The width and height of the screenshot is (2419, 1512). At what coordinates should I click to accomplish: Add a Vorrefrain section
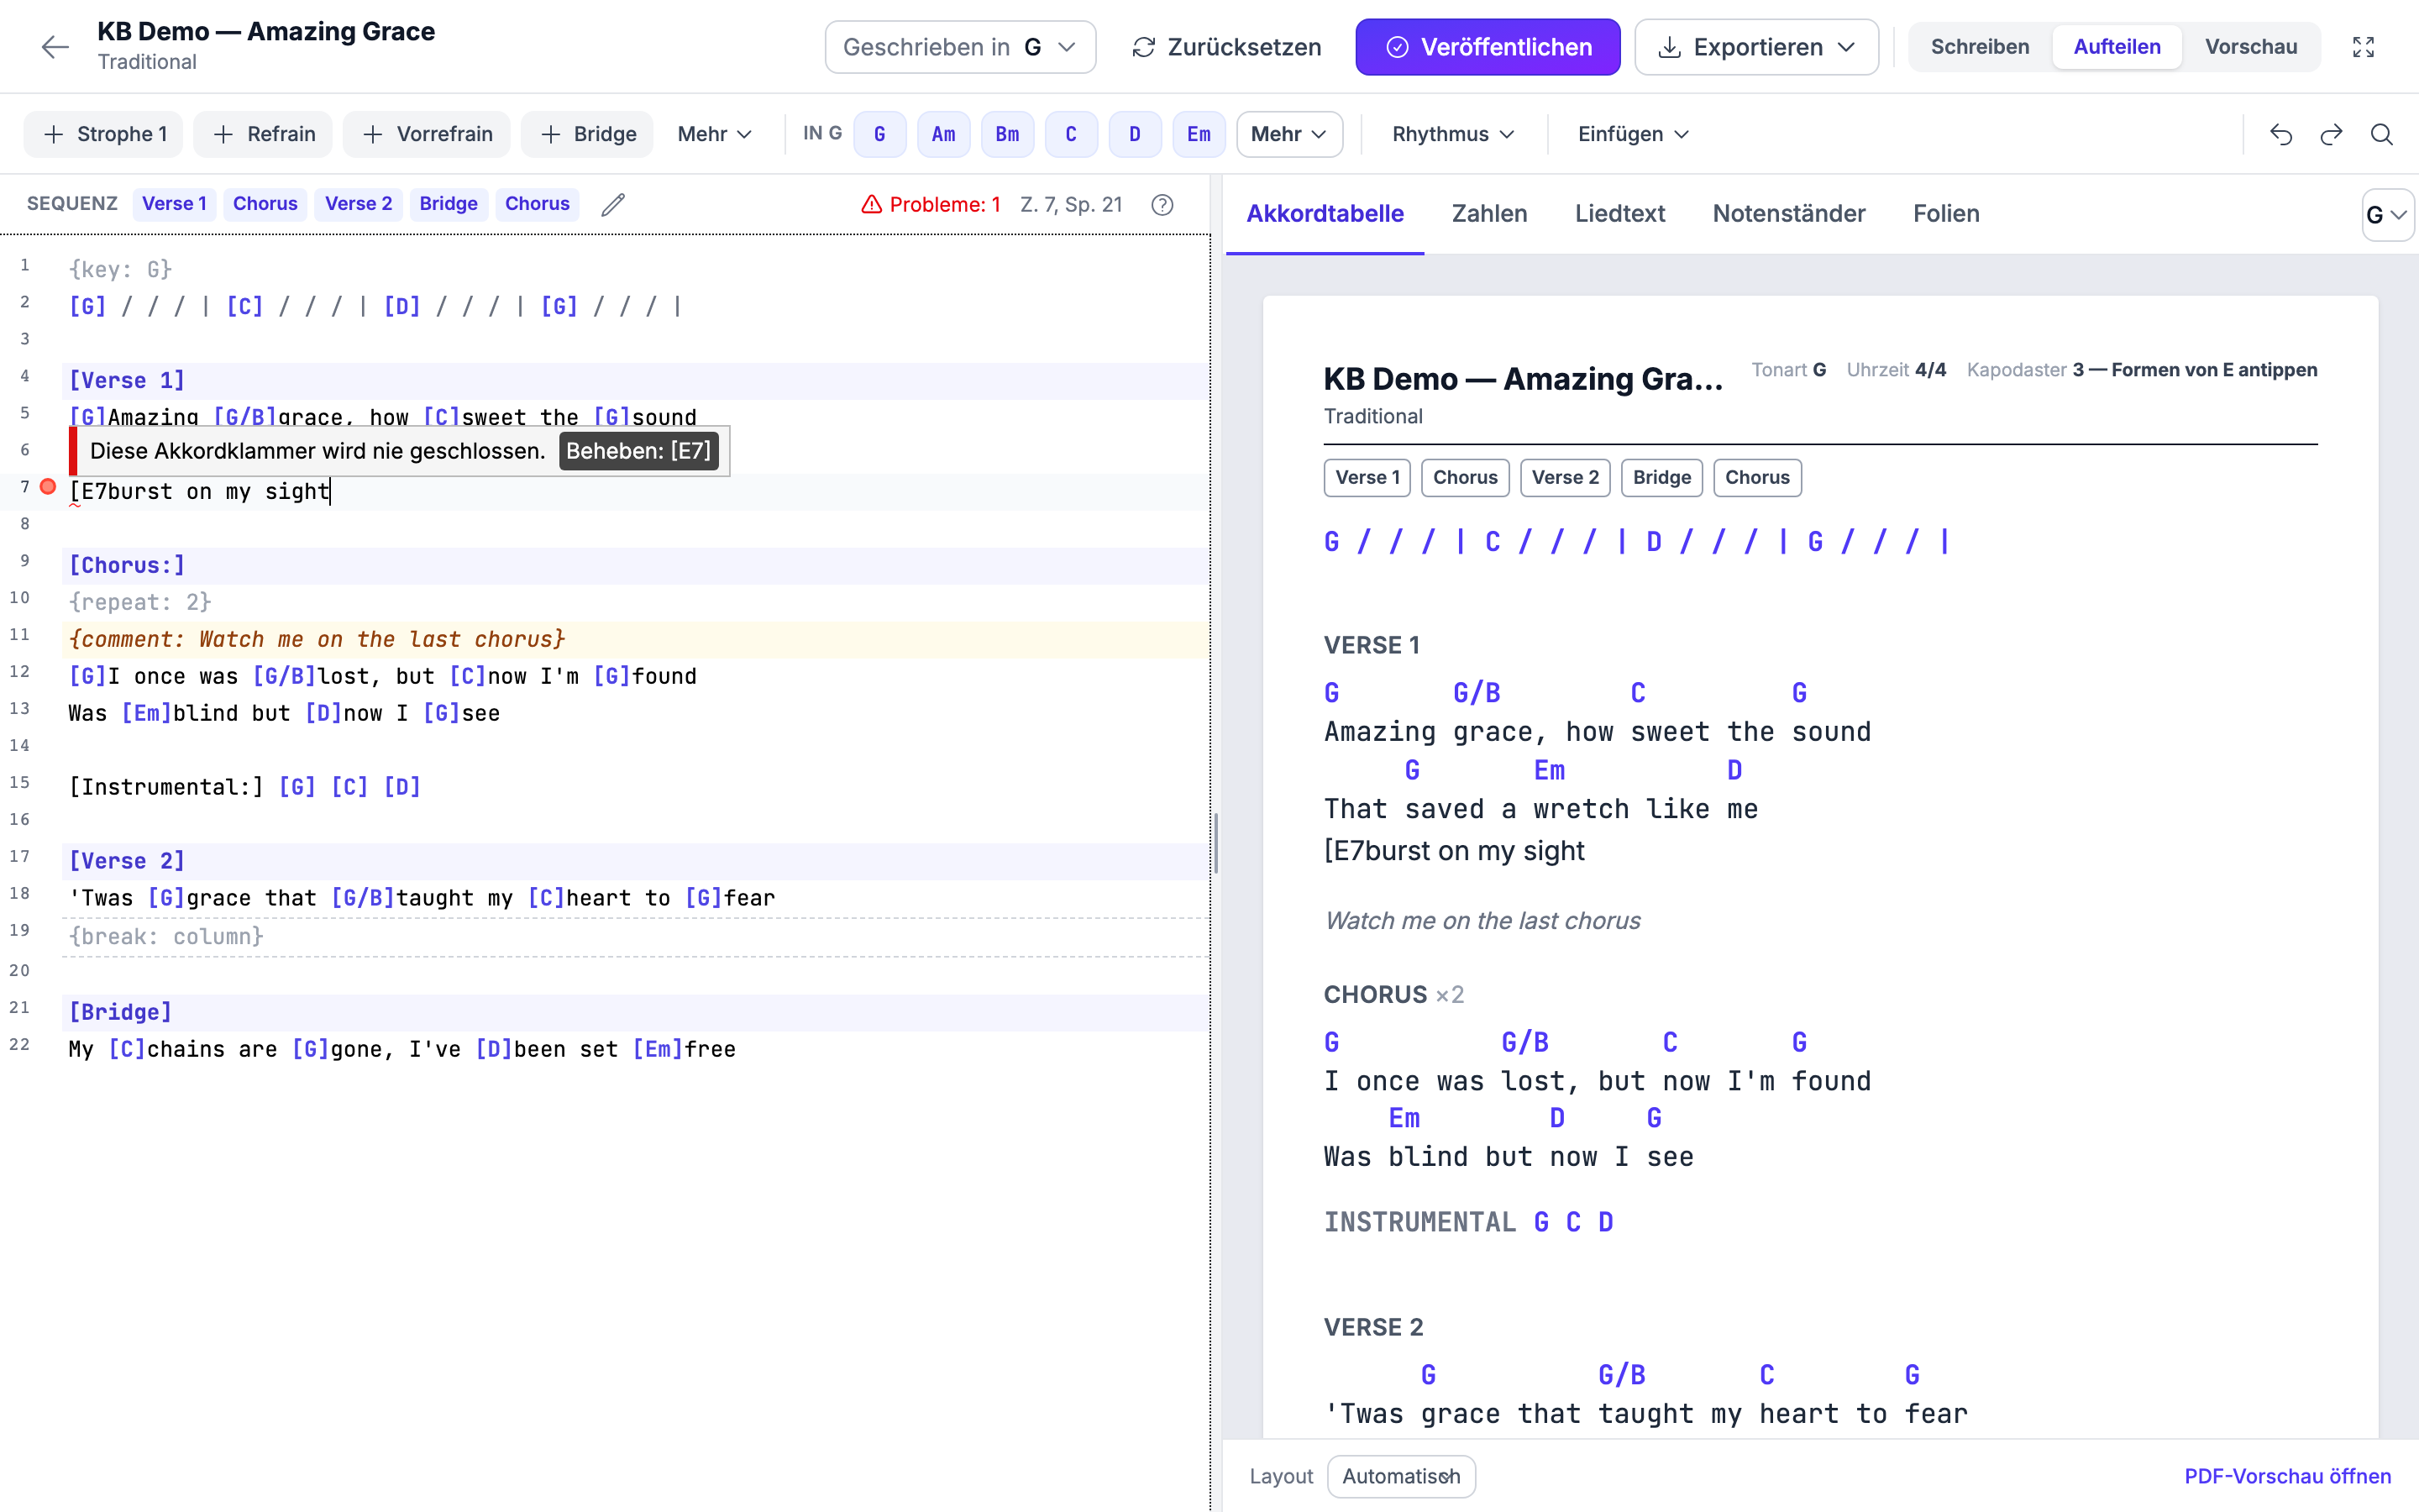[427, 134]
